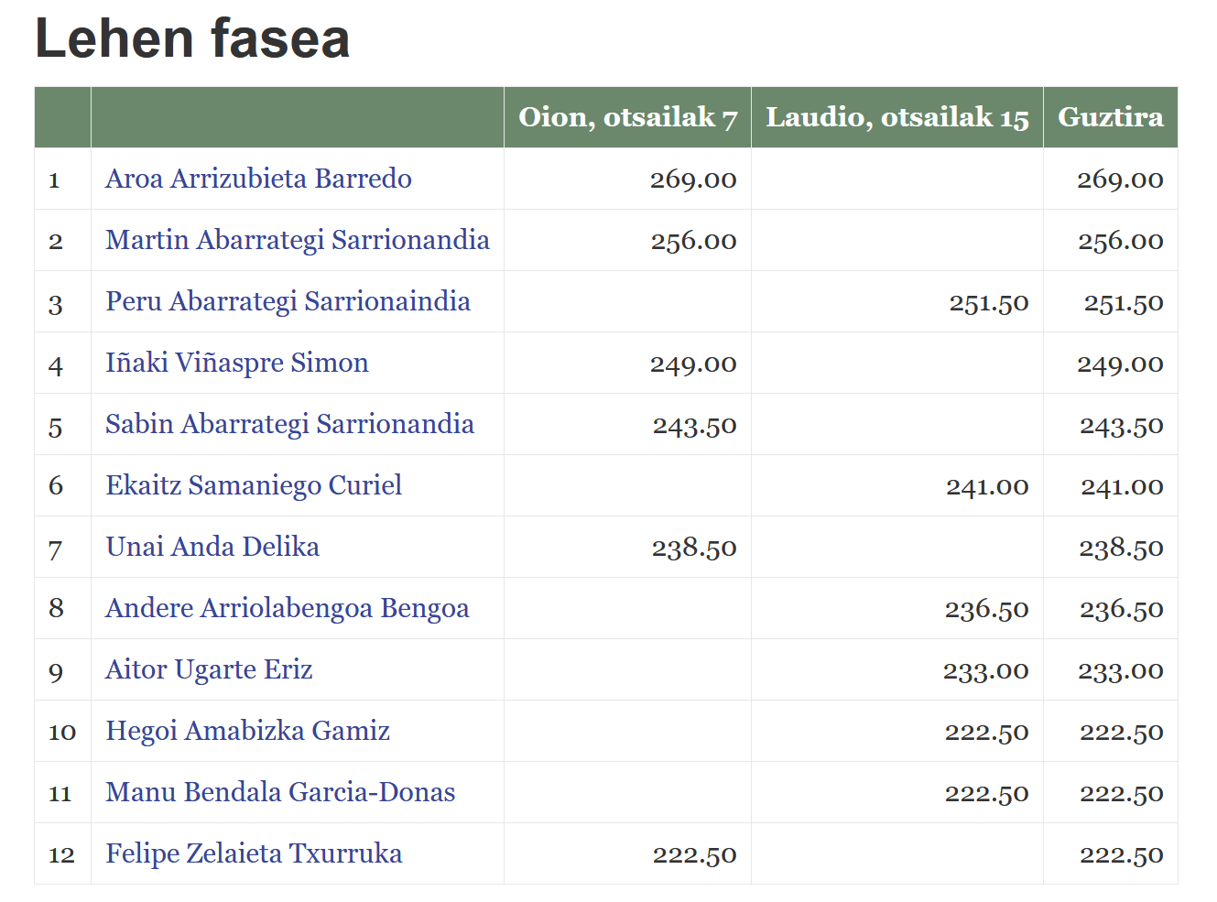
Task: Click the Guztira column header
Action: [1110, 117]
